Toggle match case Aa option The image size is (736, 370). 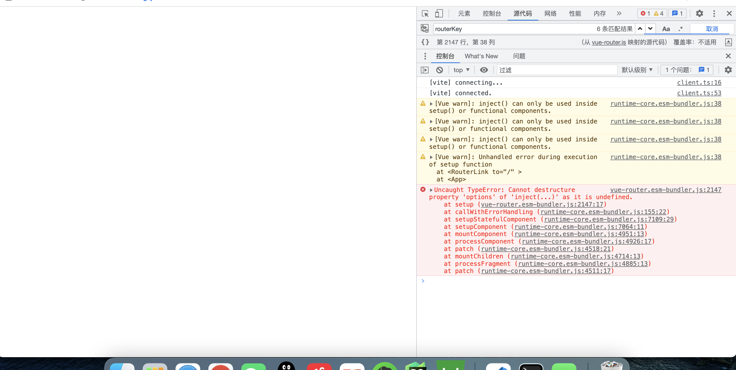click(666, 28)
